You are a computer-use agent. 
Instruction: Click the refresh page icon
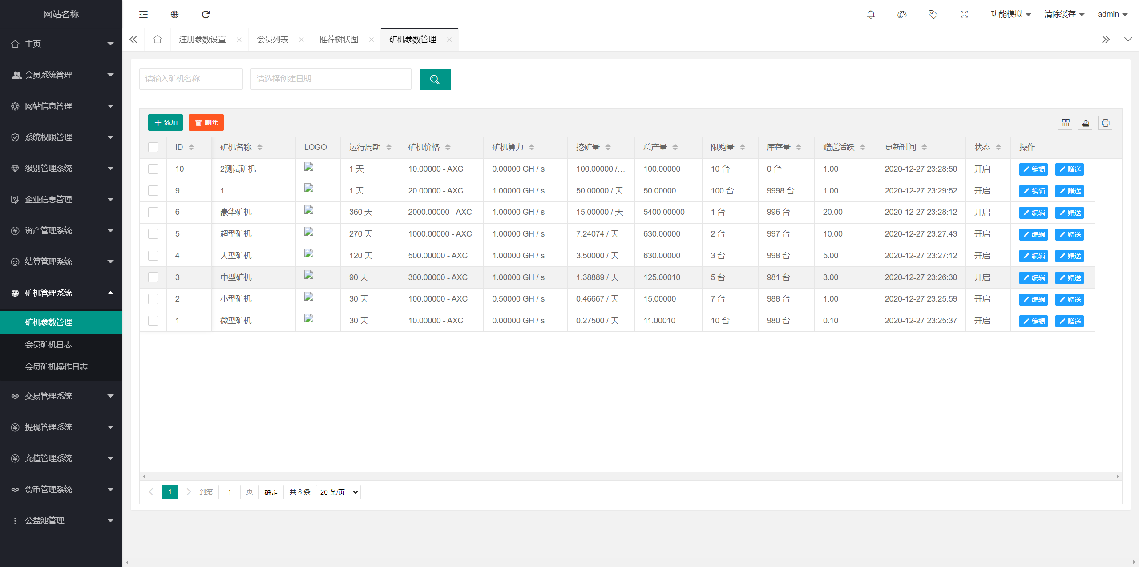coord(206,15)
